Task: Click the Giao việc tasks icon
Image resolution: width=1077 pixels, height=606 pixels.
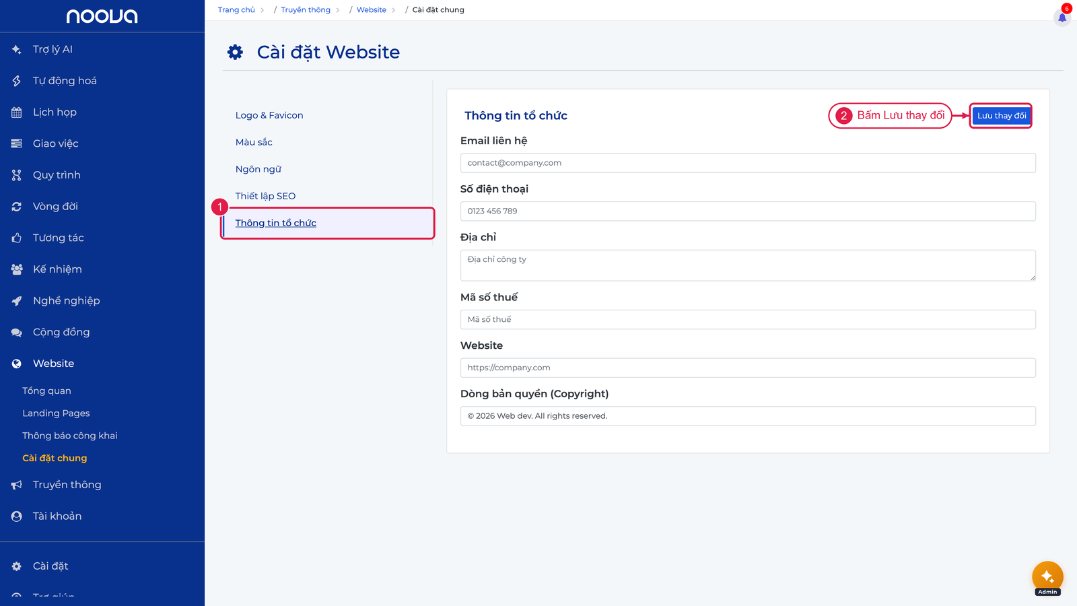Action: tap(16, 143)
